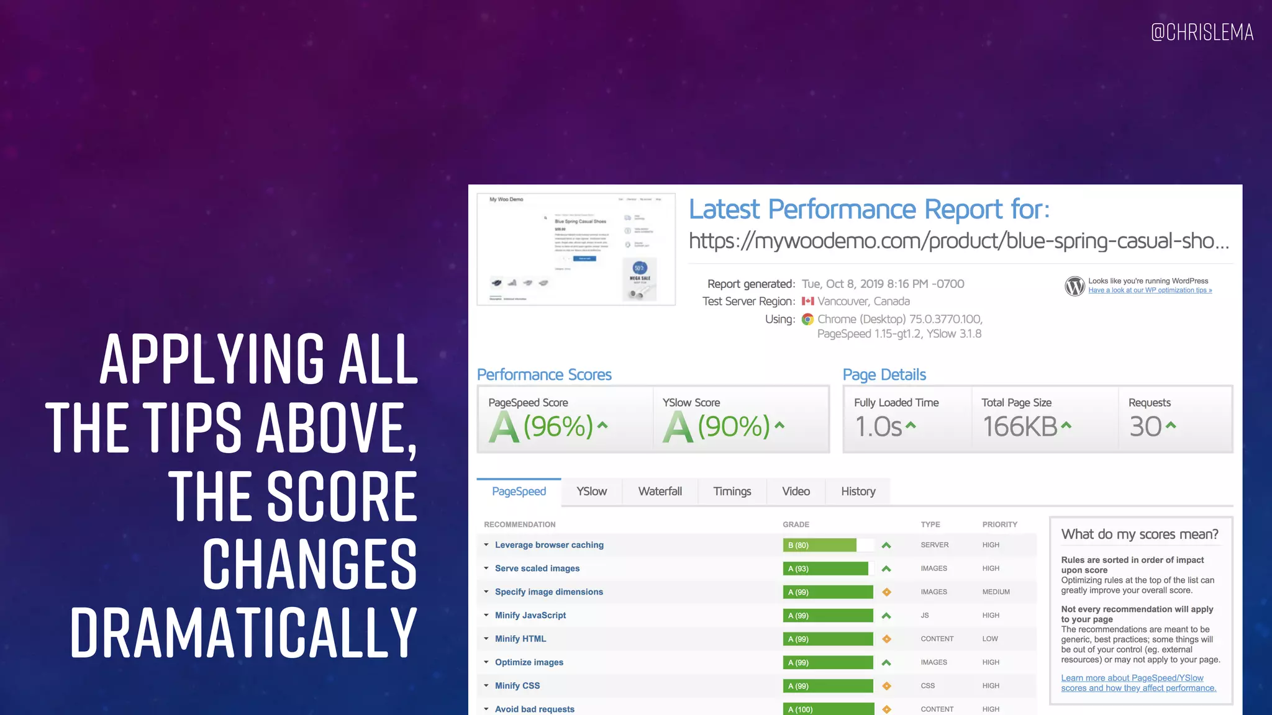Open the History tab
Viewport: 1272px width, 715px height.
(858, 492)
